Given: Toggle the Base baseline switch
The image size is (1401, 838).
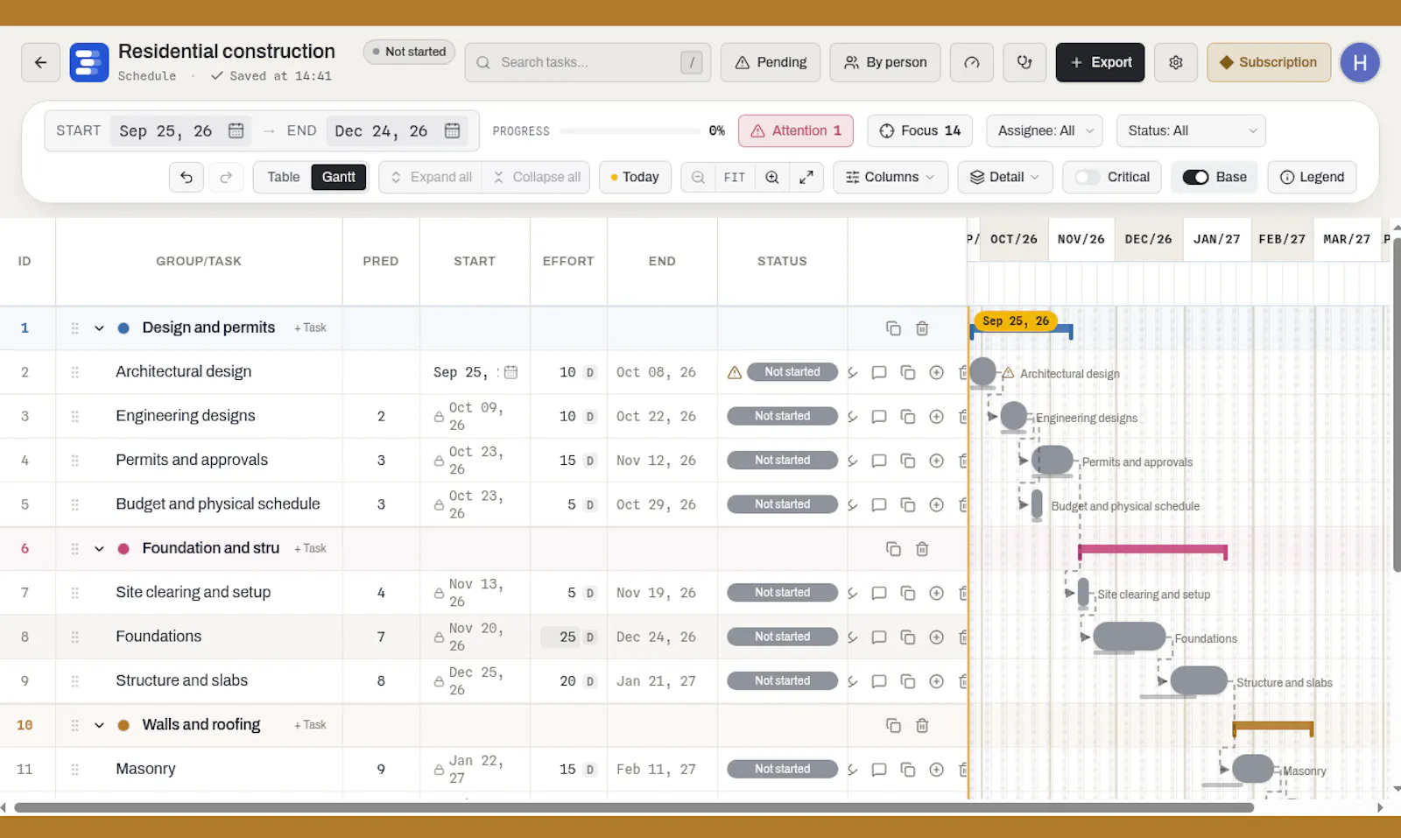Looking at the screenshot, I should [x=1195, y=177].
